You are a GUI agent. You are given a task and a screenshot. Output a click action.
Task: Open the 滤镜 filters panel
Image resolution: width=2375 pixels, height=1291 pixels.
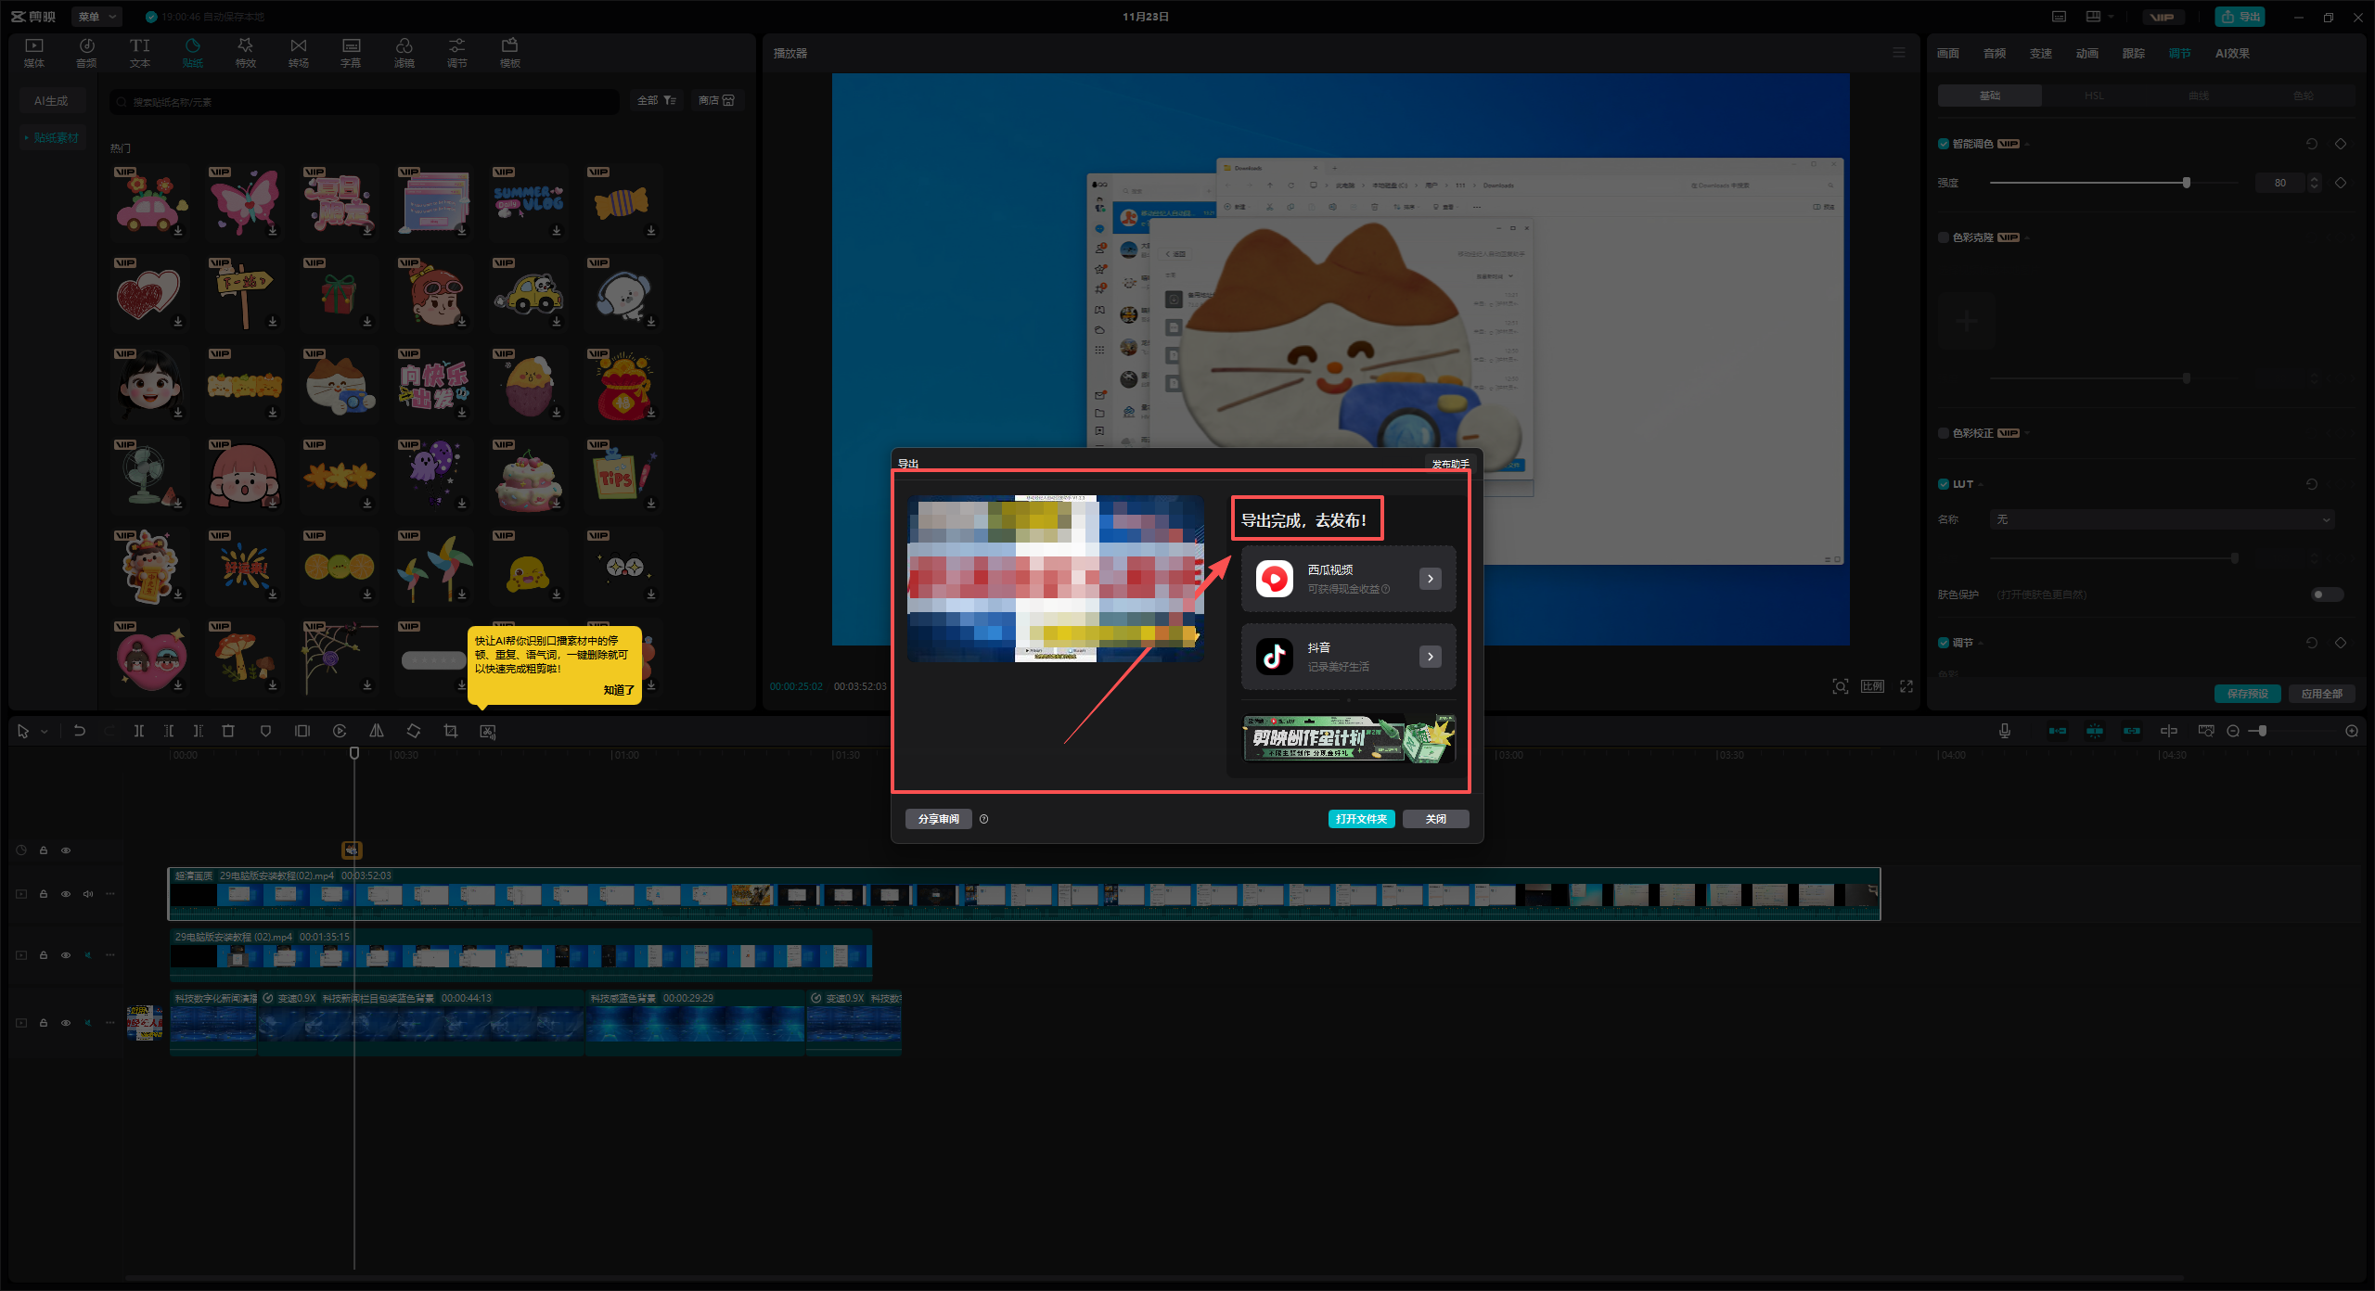click(x=404, y=52)
